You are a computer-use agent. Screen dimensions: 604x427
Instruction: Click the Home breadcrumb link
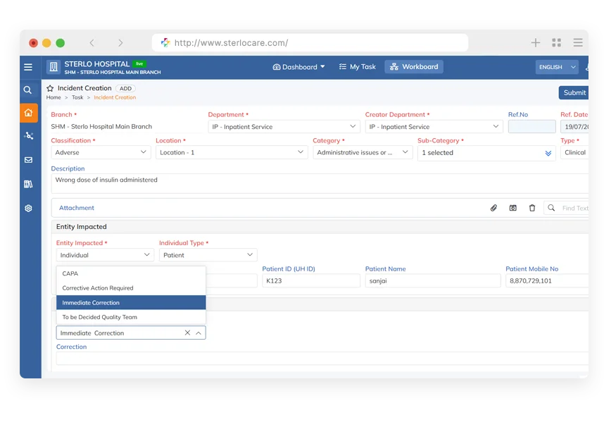54,97
